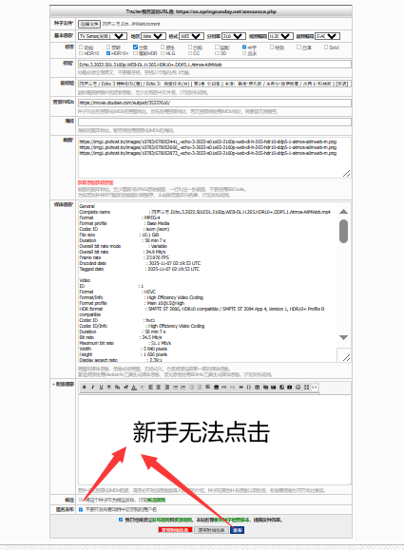Image resolution: width=404 pixels, height=550 pixels.
Task: Insert a table from editor toolbar
Action: coord(258,388)
